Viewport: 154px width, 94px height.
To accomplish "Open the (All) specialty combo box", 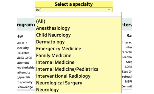I will click(74, 10).
